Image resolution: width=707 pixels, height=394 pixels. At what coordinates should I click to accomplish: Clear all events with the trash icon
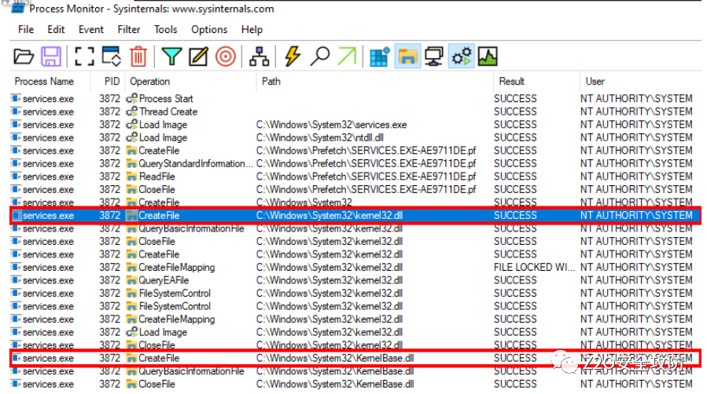138,57
